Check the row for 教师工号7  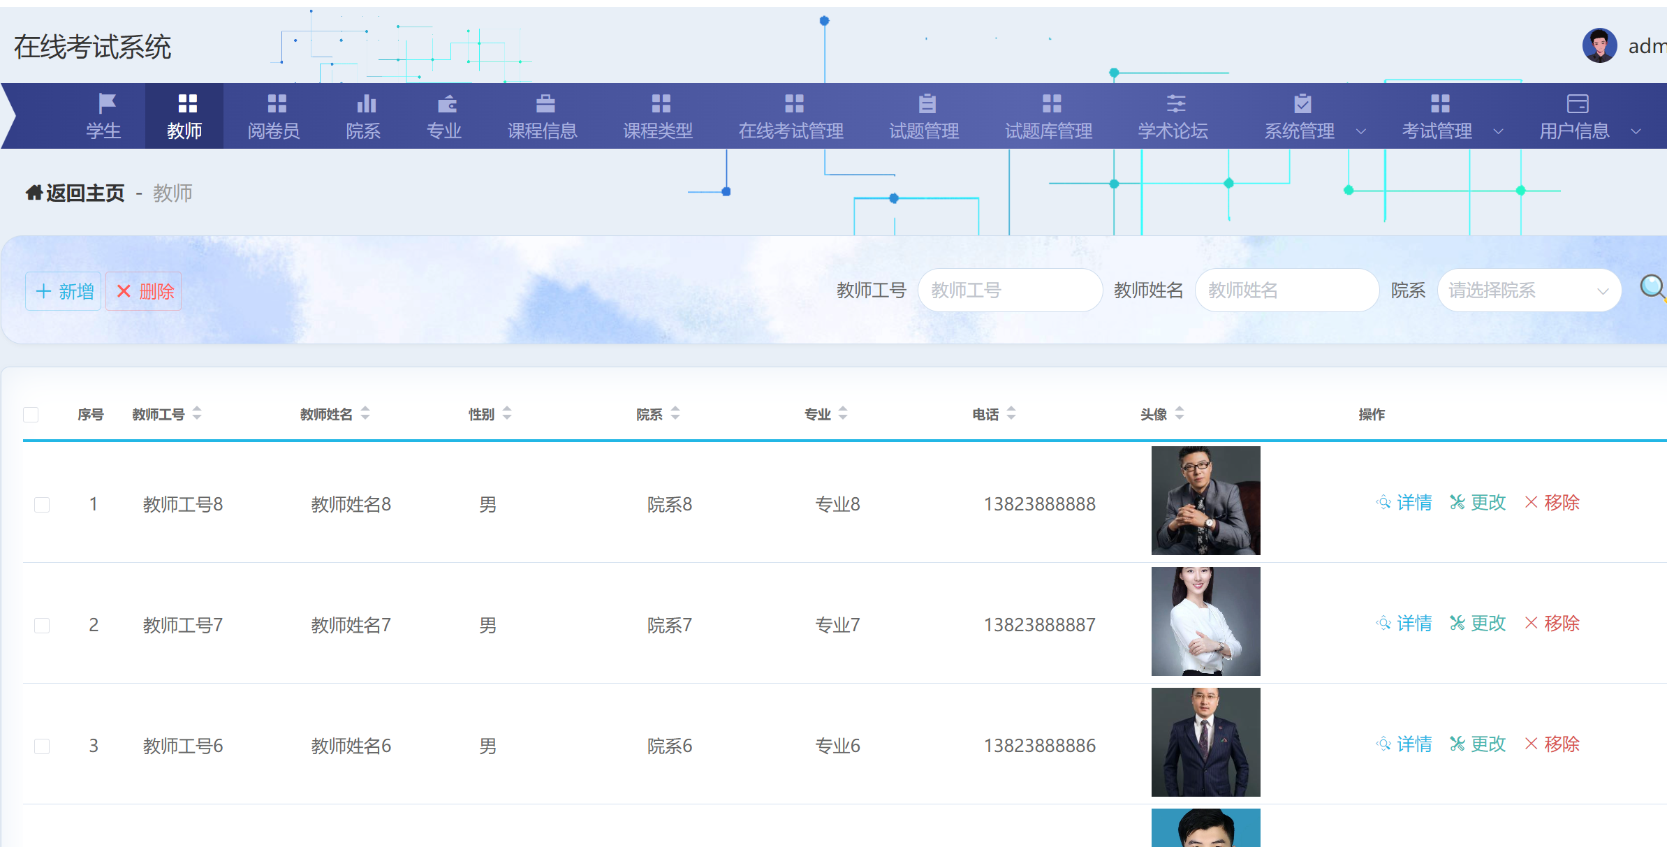click(x=42, y=625)
